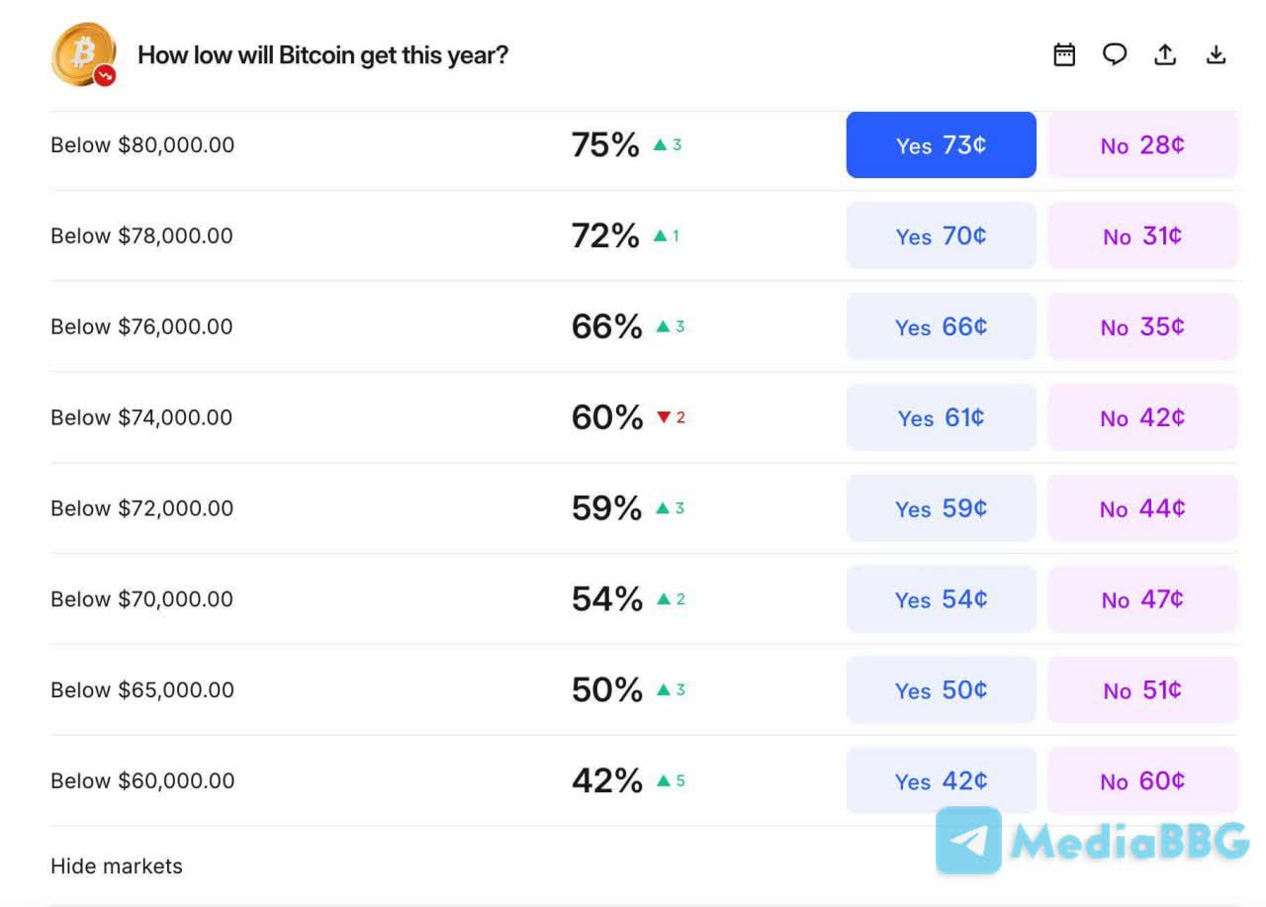The width and height of the screenshot is (1266, 907).
Task: Open the Below $76,000.00 market row
Action: coord(141,327)
